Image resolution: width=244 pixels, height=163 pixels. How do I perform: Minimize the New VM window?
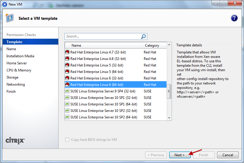pos(216,3)
